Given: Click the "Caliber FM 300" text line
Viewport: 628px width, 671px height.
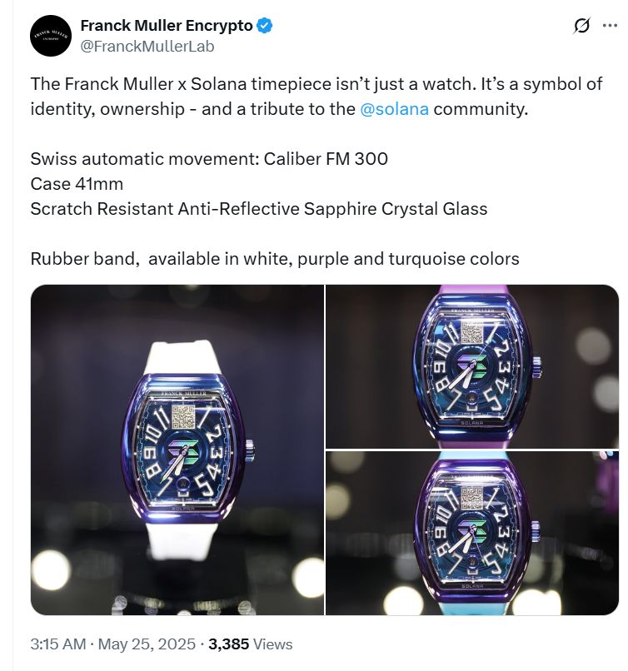Looking at the screenshot, I should pos(209,159).
